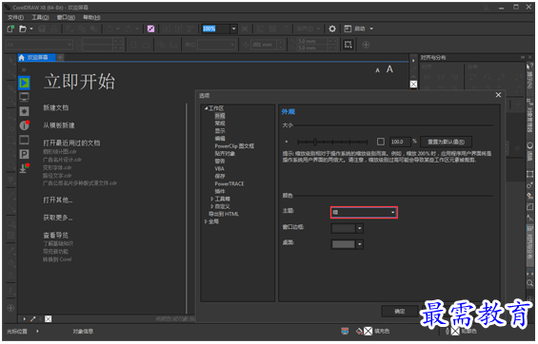
Task: Select the What's New star icon
Action: tap(24, 111)
